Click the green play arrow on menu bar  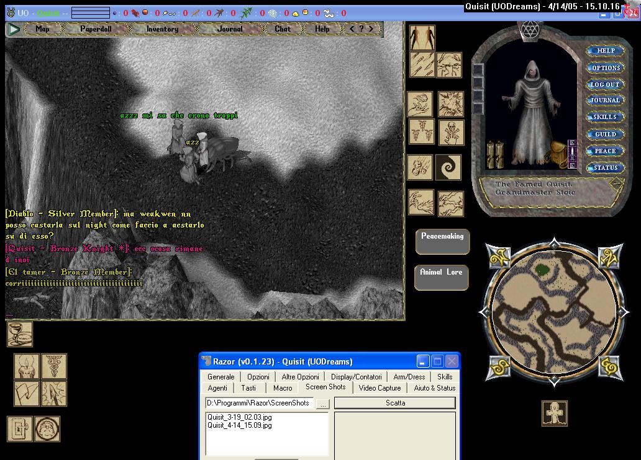point(14,29)
